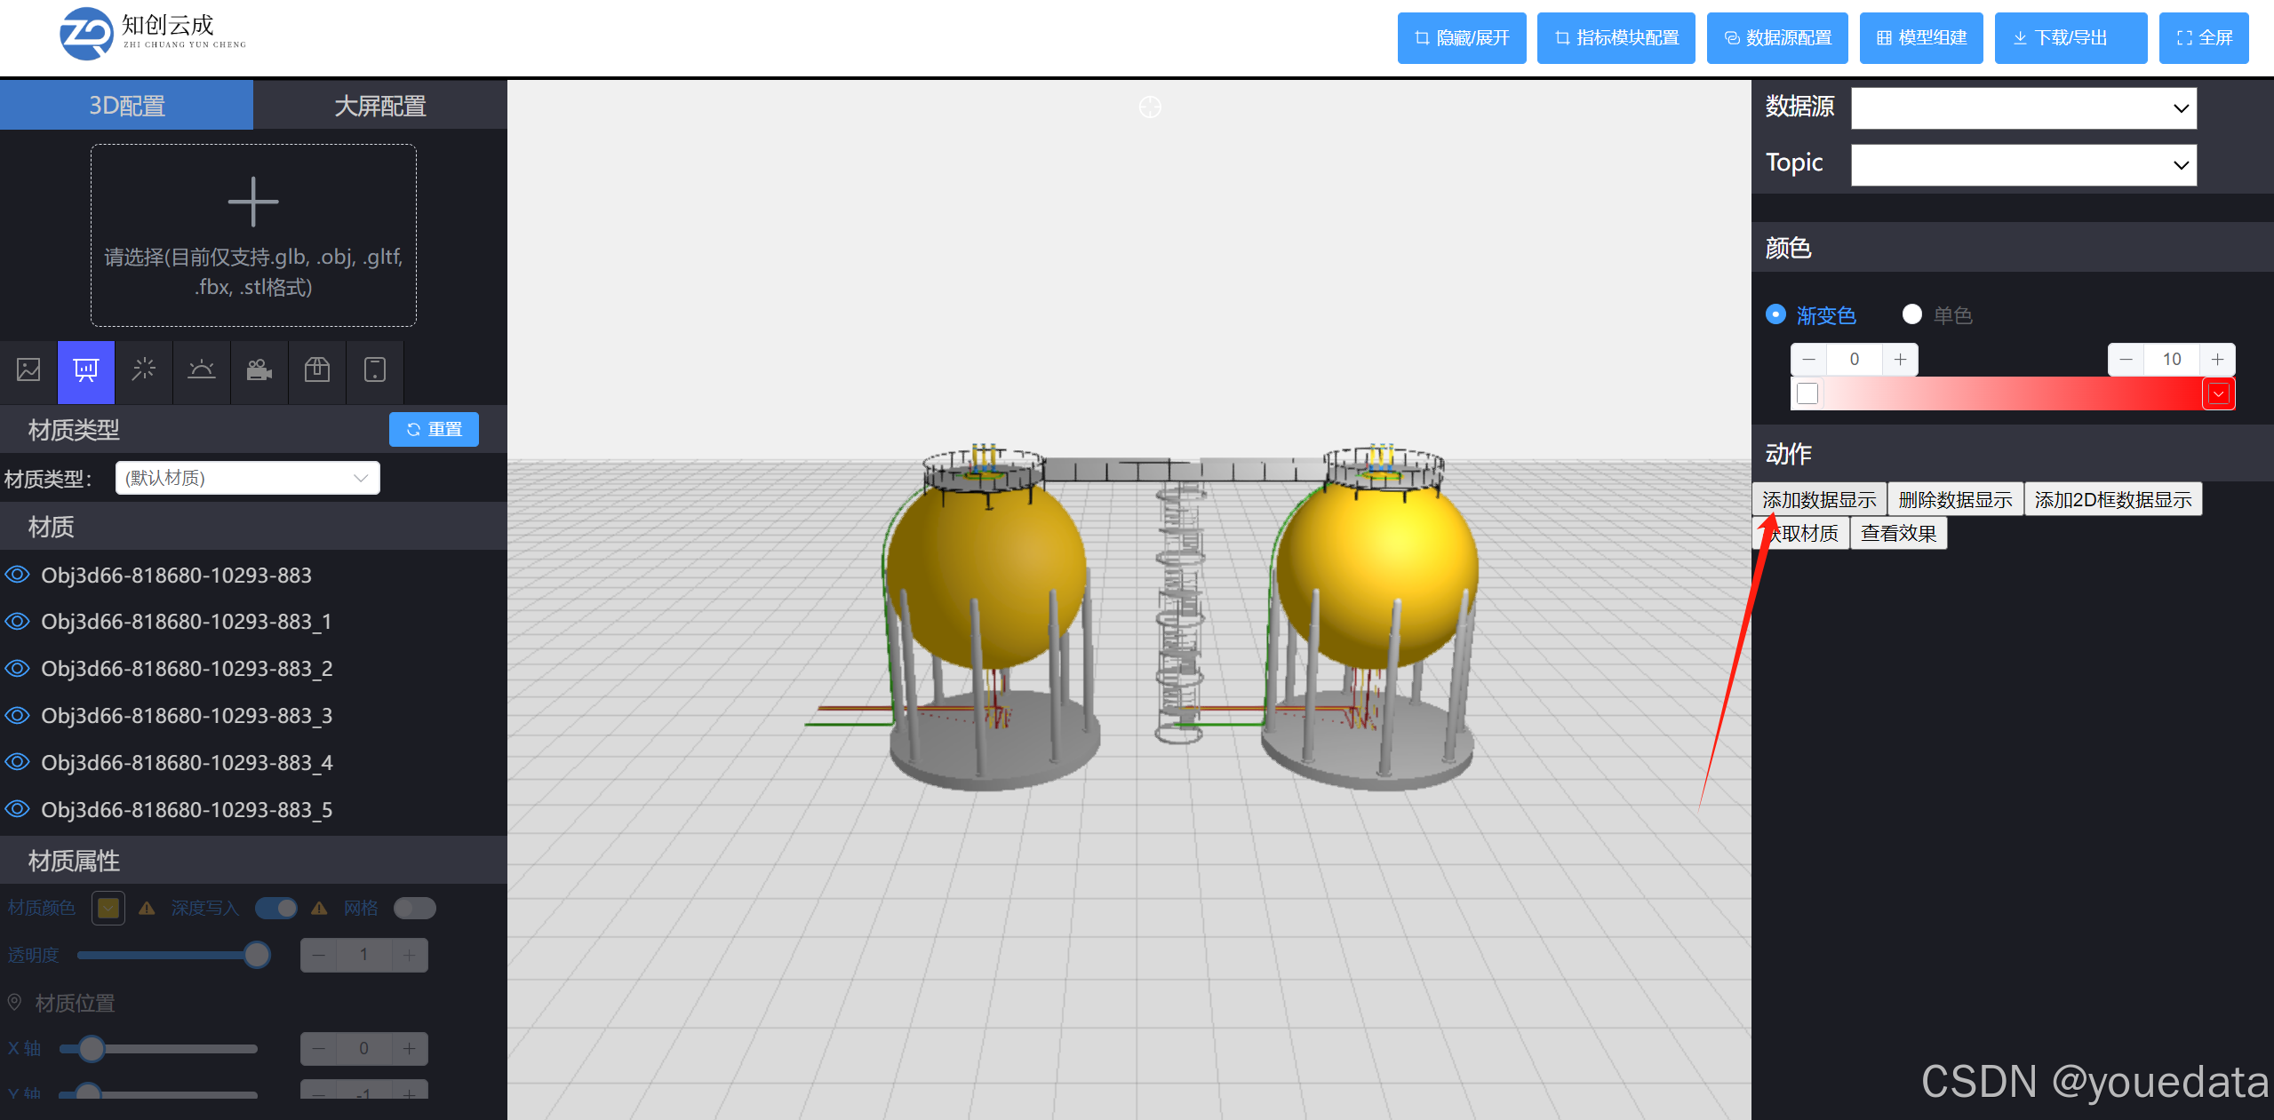Select the mobile device icon tab
The height and width of the screenshot is (1120, 2274).
375,369
